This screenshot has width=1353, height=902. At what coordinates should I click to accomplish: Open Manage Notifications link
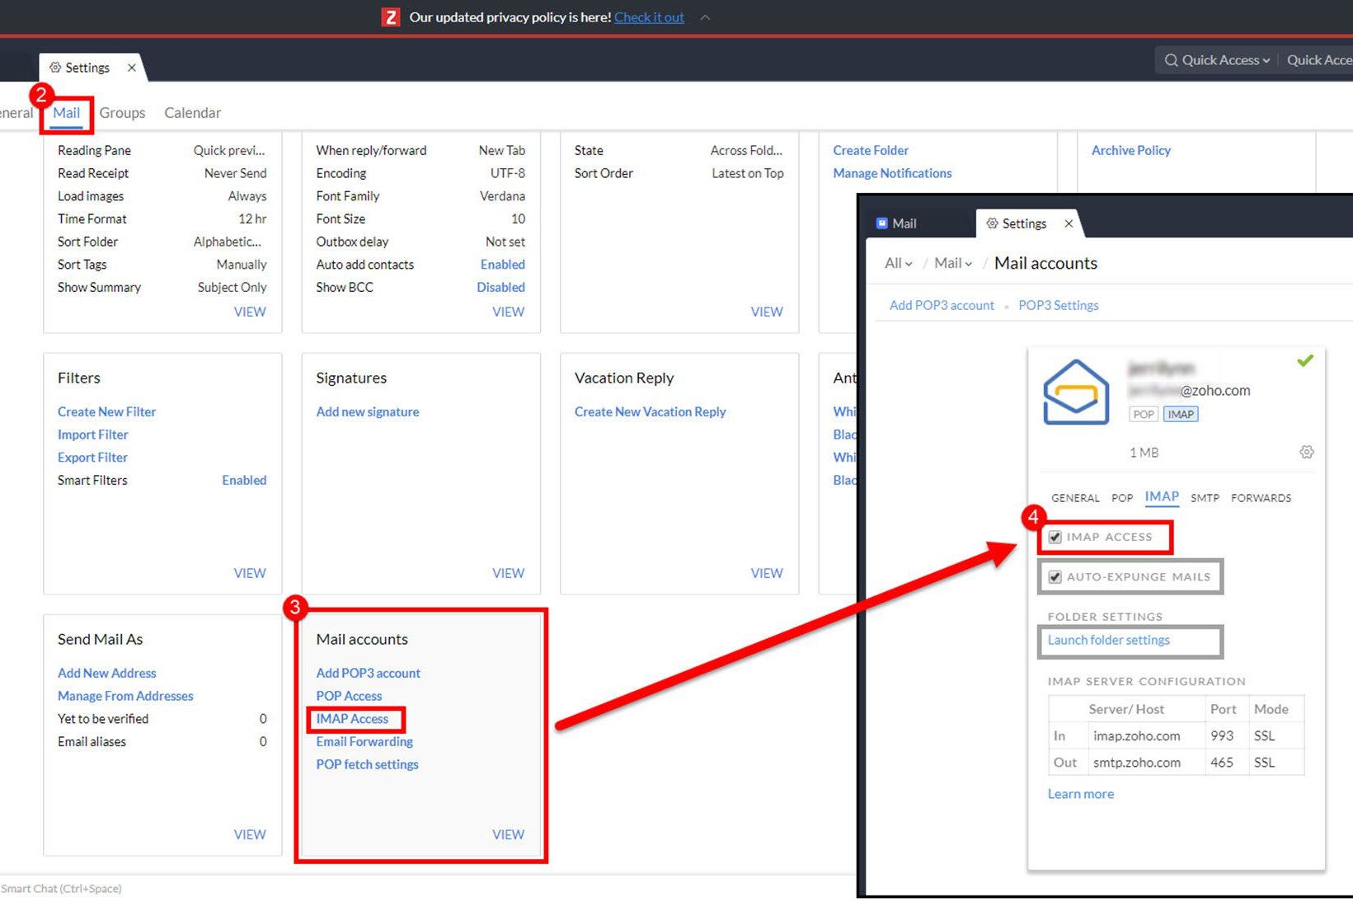pos(892,173)
